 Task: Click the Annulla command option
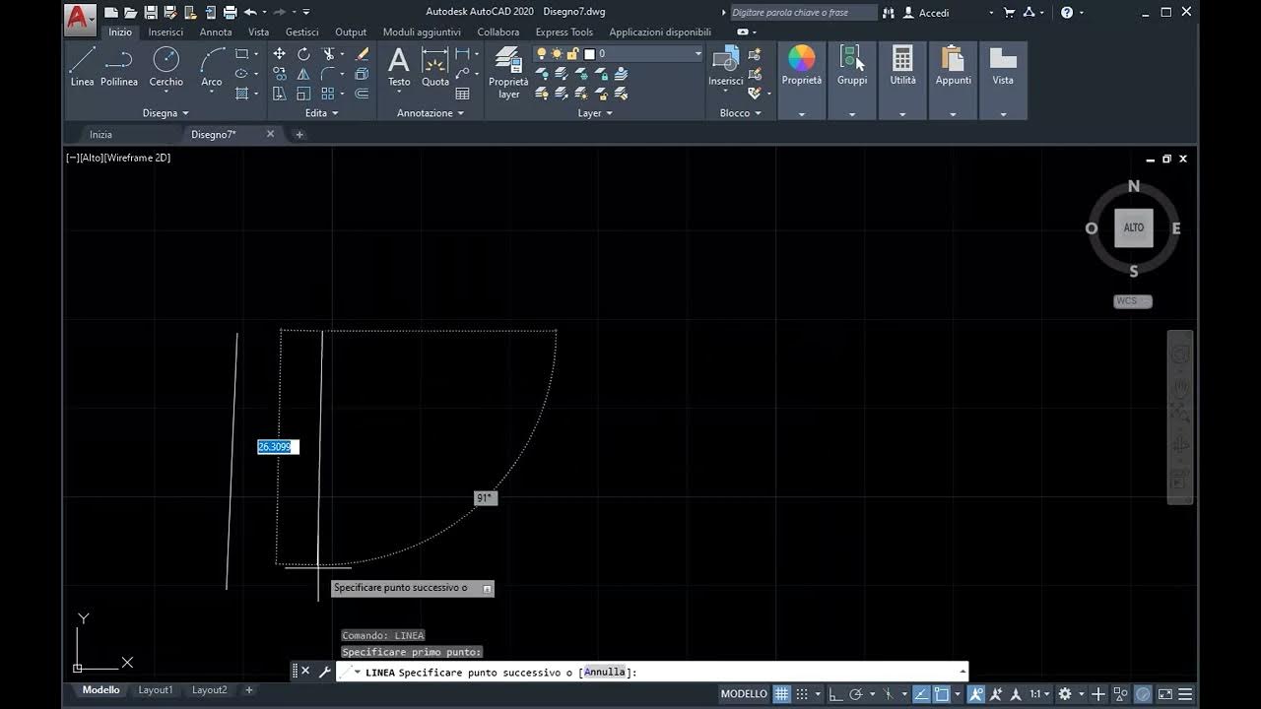[x=604, y=673]
